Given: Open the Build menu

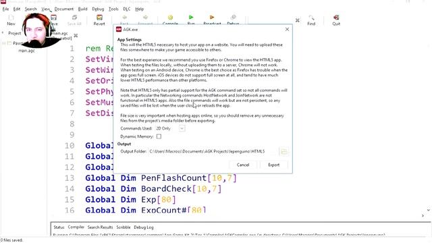Looking at the screenshot, I should tap(82, 9).
